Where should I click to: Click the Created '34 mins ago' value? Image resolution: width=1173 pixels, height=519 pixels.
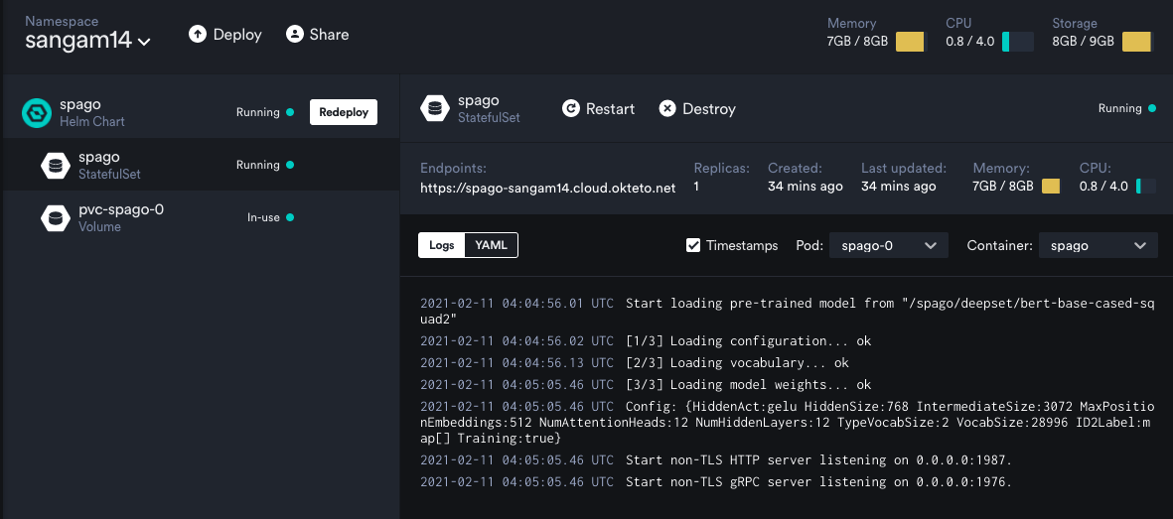point(805,187)
